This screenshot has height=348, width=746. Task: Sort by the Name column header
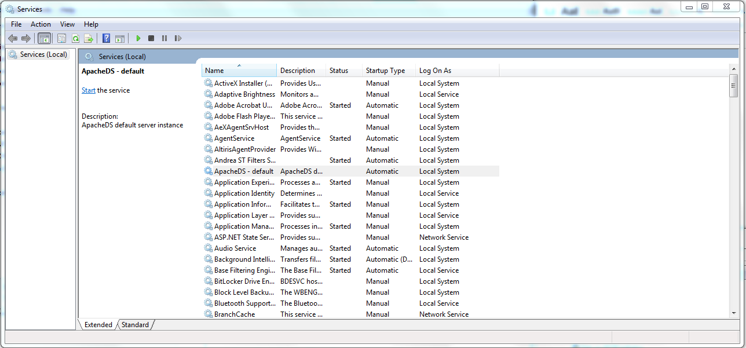pos(239,71)
